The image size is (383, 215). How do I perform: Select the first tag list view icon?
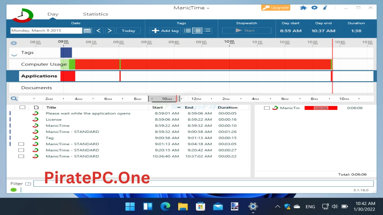[x=187, y=30]
